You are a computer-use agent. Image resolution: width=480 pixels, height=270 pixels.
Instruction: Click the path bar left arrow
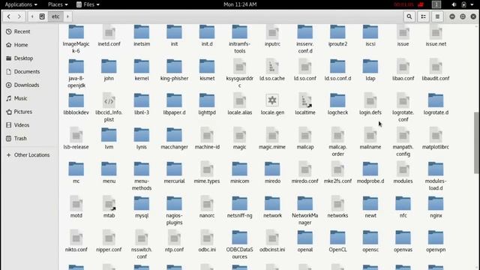(32, 16)
